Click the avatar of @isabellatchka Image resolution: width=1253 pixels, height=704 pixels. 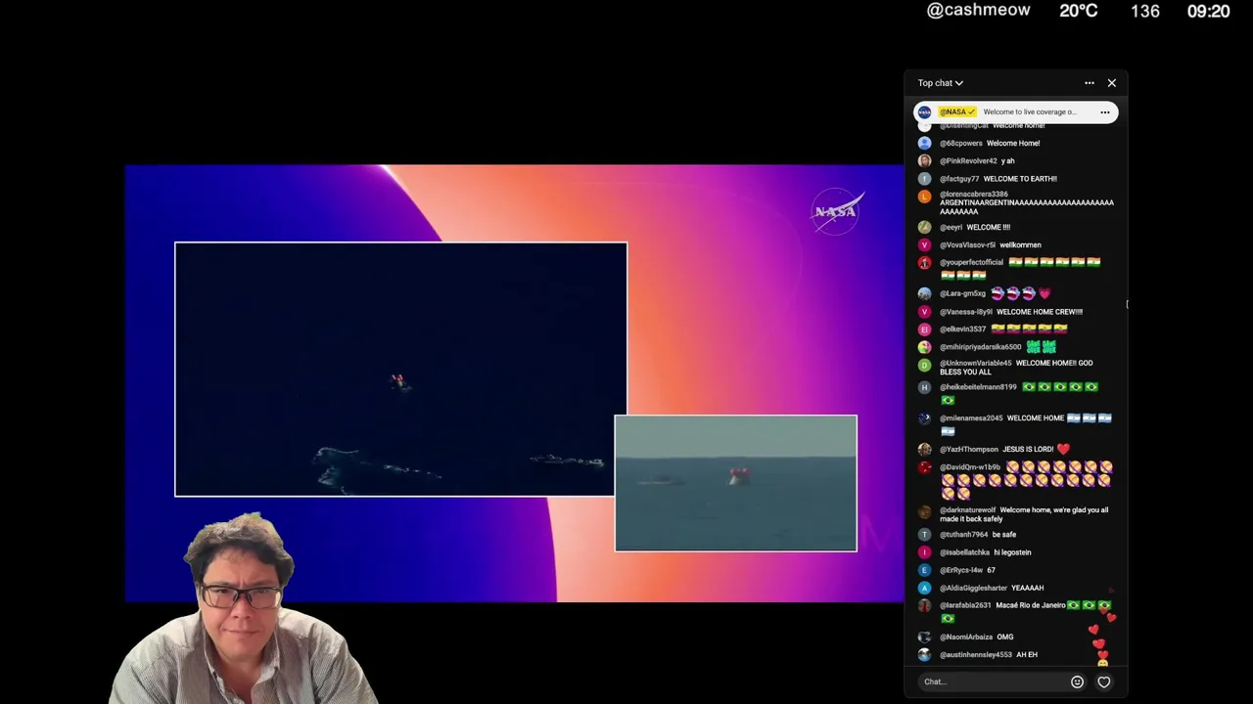coord(924,552)
